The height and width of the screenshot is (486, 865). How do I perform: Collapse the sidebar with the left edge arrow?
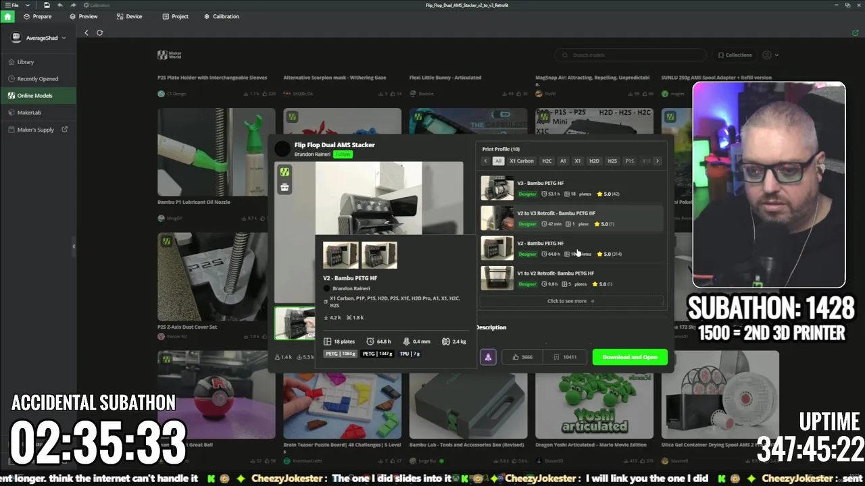[x=74, y=246]
